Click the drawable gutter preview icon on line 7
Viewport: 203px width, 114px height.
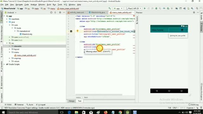pos(71,31)
